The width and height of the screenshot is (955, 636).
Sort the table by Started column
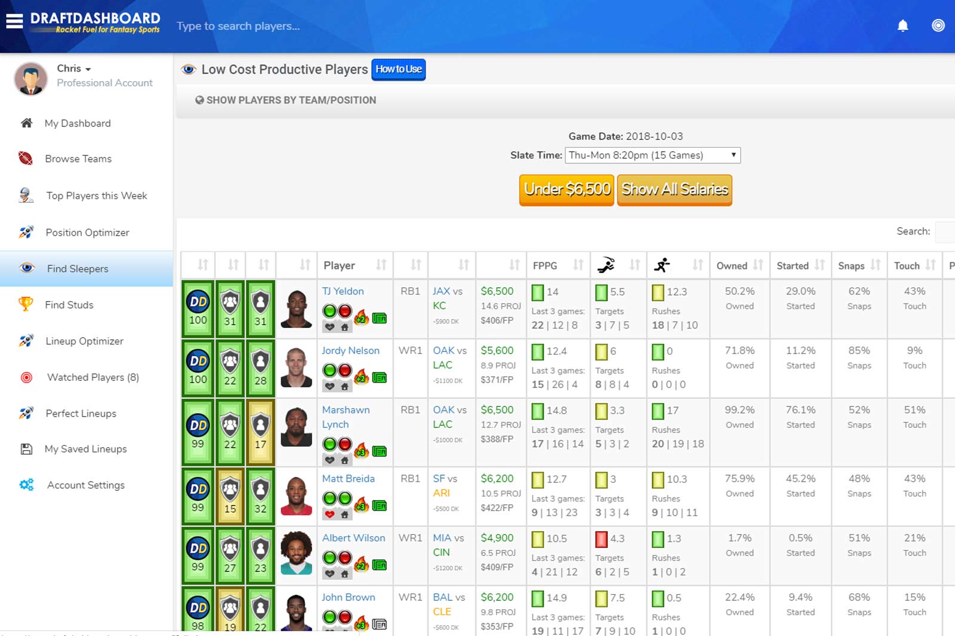800,265
